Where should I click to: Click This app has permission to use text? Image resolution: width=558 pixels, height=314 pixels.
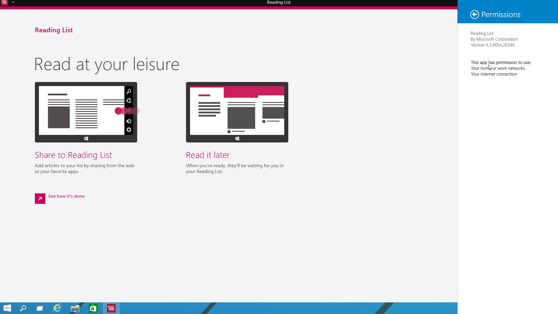click(501, 63)
